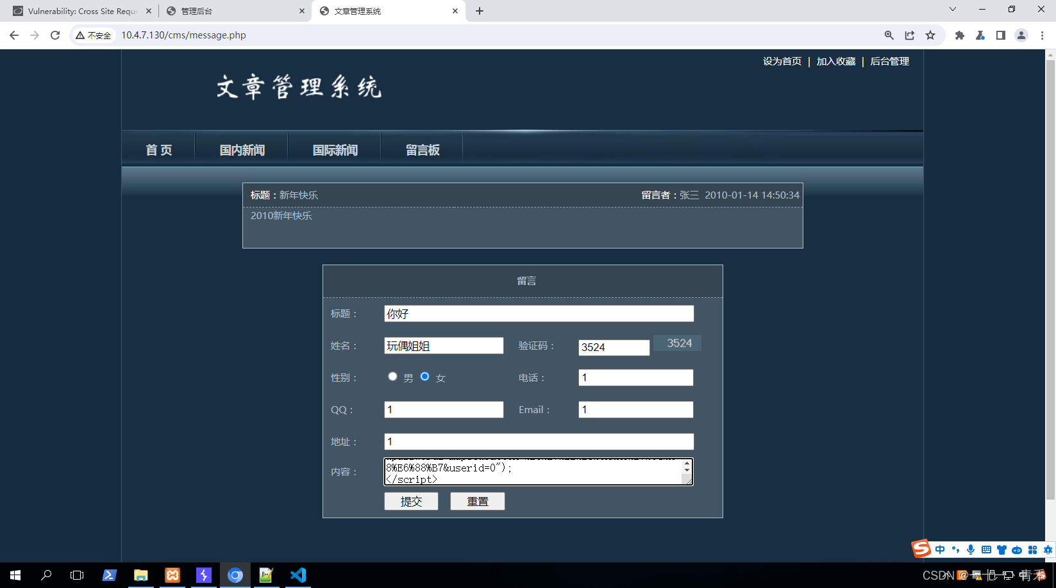Focus the 电话 input field

pyautogui.click(x=635, y=377)
